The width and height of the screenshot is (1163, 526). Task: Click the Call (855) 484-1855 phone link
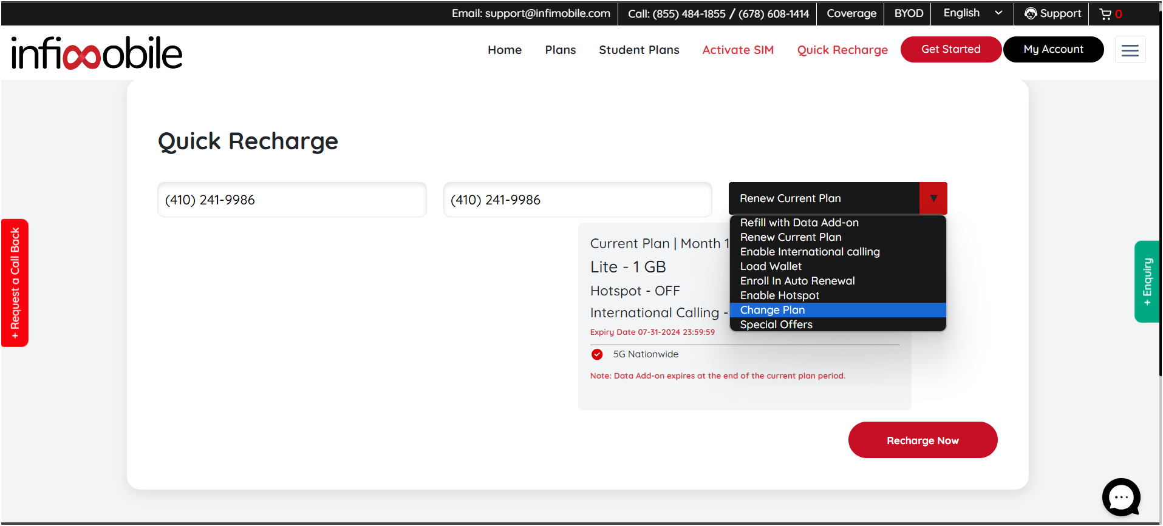pyautogui.click(x=689, y=13)
